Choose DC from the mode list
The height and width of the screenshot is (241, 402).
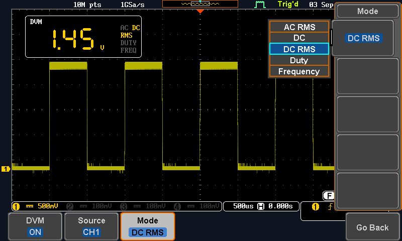tap(299, 38)
